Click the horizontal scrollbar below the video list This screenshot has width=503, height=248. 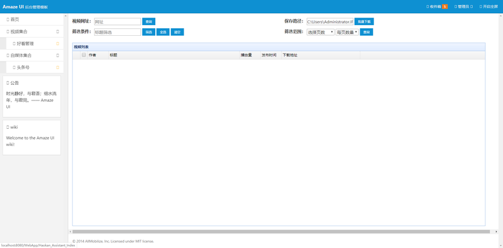281,231
